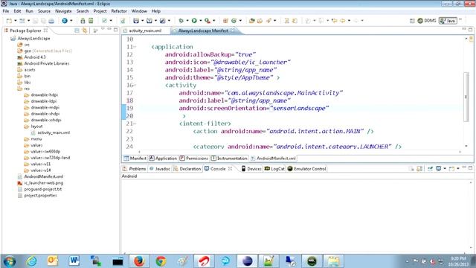This screenshot has height=268, width=476.
Task: Open the Emulator Control view tab
Action: pyautogui.click(x=306, y=169)
